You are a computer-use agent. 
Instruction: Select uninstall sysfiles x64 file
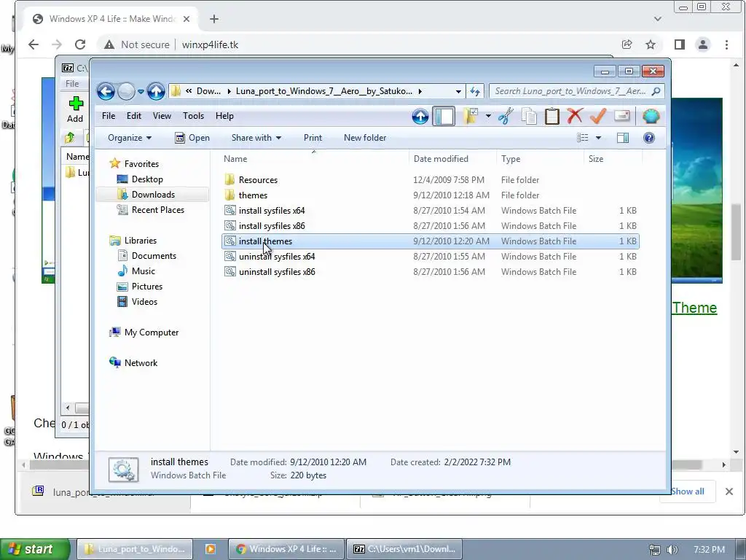(431, 256)
